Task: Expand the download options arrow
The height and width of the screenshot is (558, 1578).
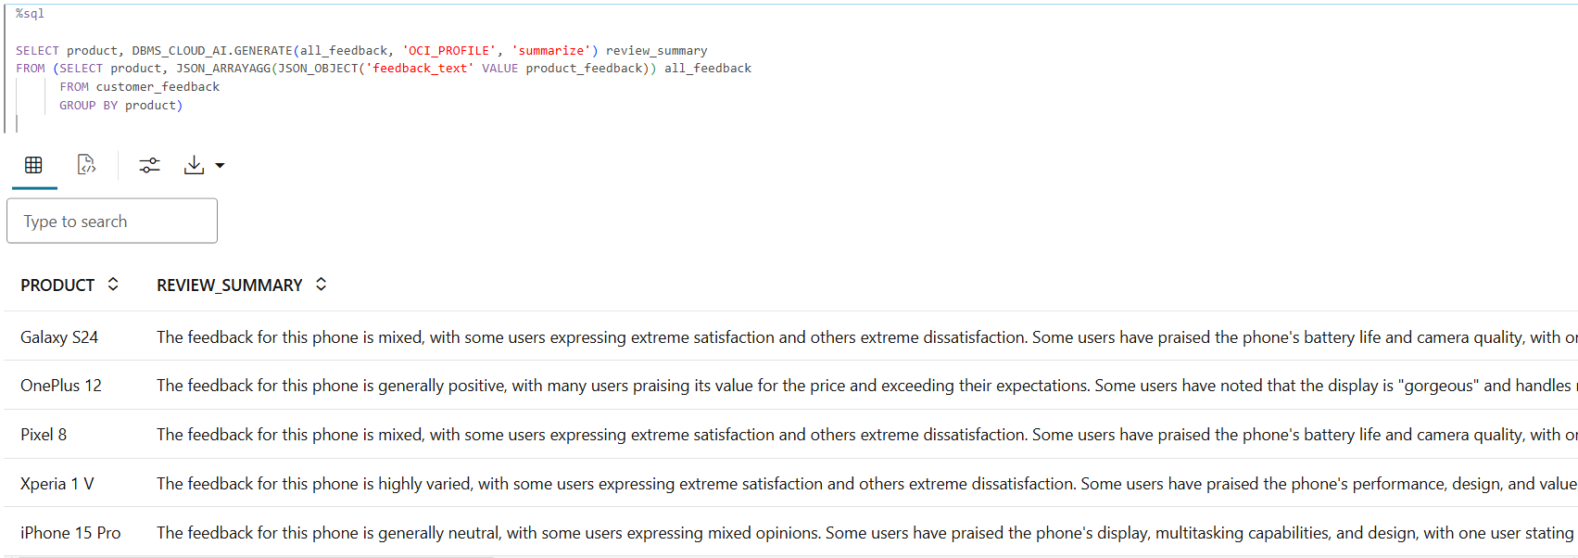Action: (220, 166)
